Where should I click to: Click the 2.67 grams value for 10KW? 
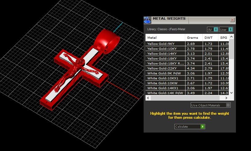click(x=191, y=83)
